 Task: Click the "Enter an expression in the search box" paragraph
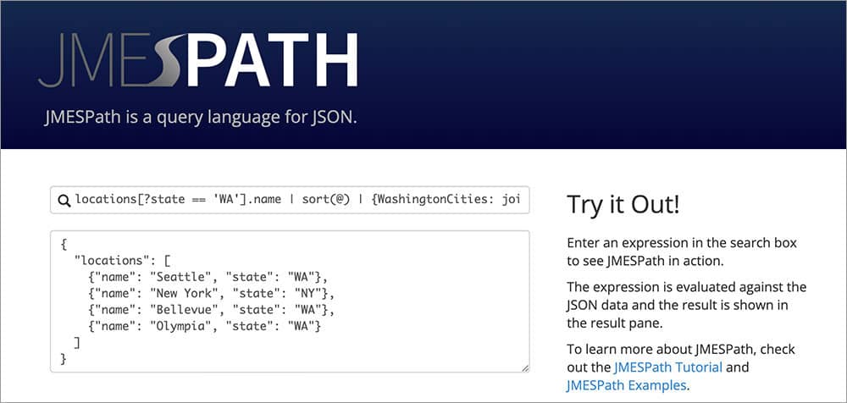point(682,251)
